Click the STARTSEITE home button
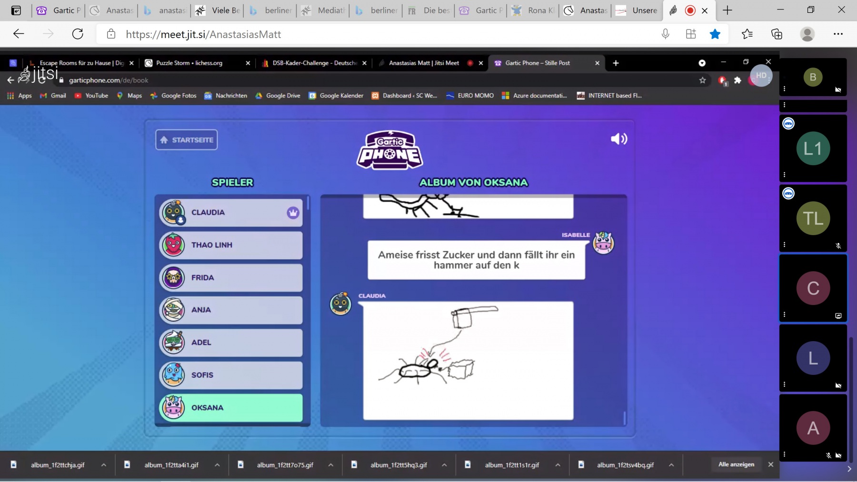Screen dimensions: 857x482 coord(187,140)
